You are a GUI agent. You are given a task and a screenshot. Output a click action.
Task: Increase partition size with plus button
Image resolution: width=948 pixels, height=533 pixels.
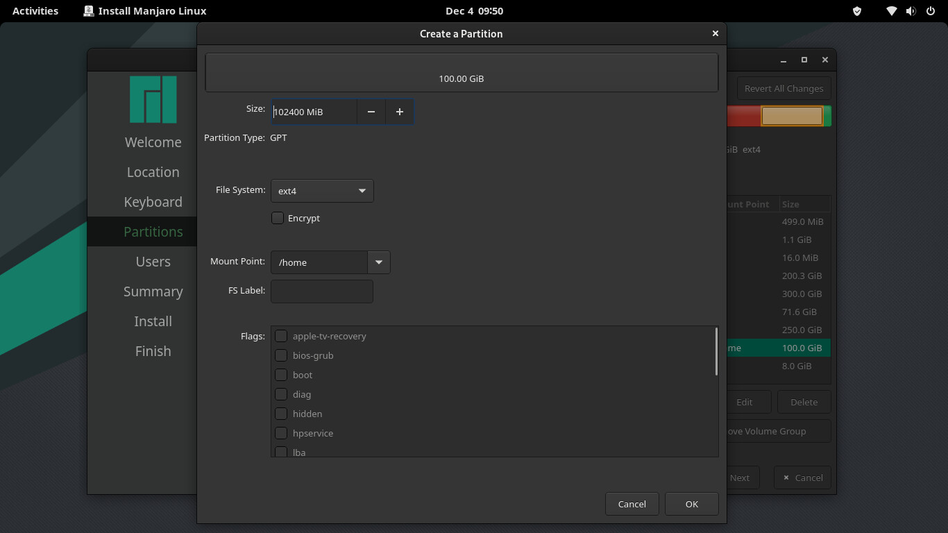coord(400,112)
